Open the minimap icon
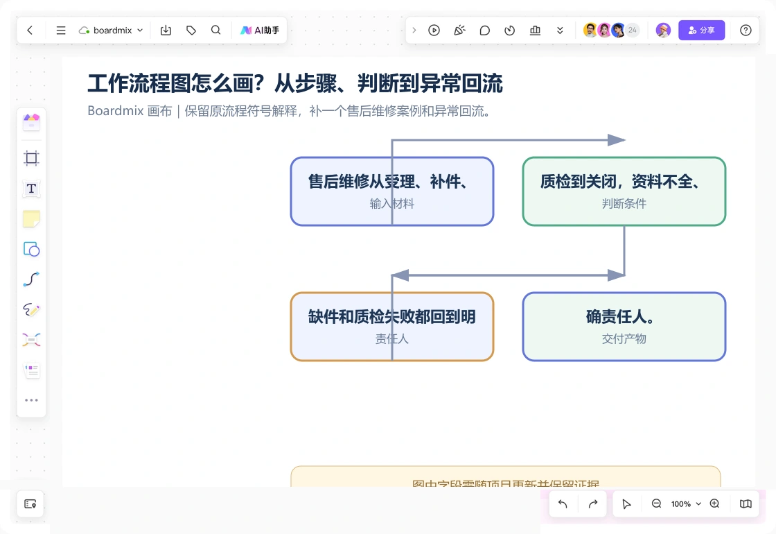This screenshot has height=534, width=776. click(x=746, y=503)
